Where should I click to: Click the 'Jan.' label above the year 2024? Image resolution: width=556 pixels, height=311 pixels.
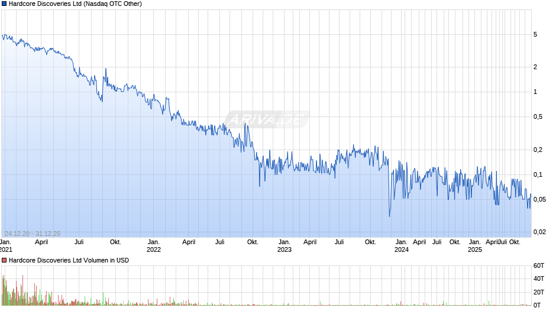click(x=402, y=242)
